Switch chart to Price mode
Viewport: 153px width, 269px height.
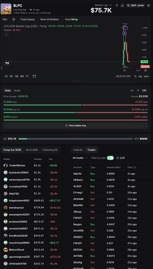[68, 19]
